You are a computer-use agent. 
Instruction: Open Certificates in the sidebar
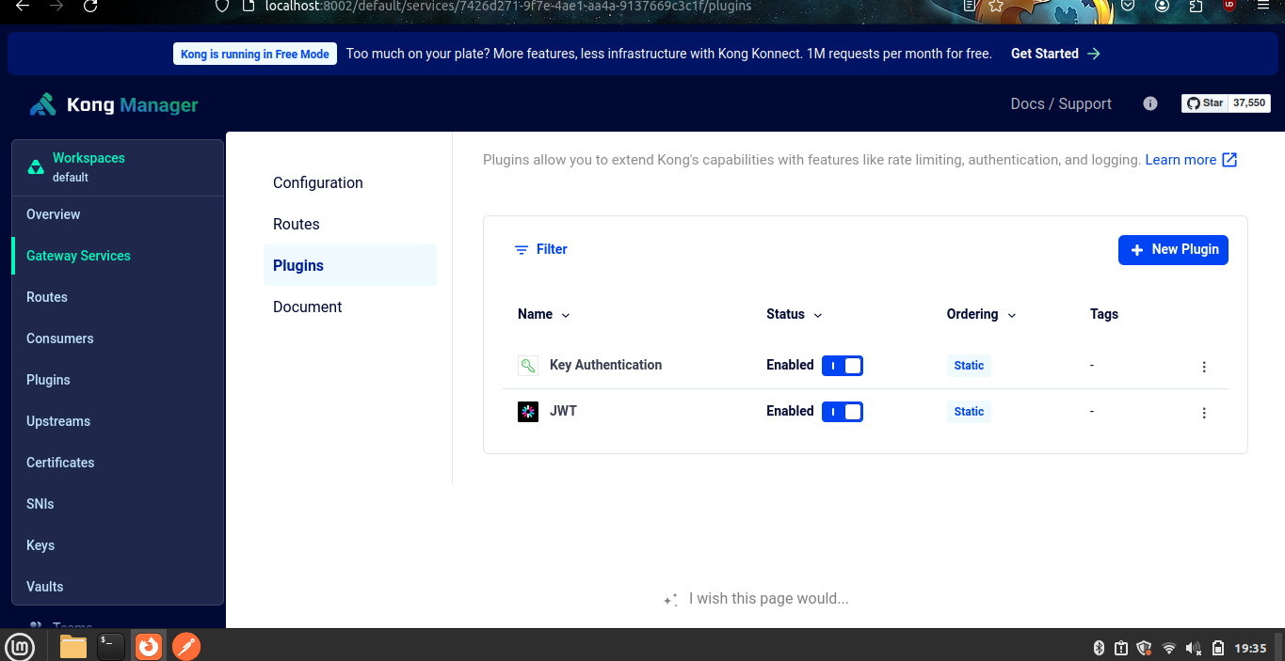[118, 463]
